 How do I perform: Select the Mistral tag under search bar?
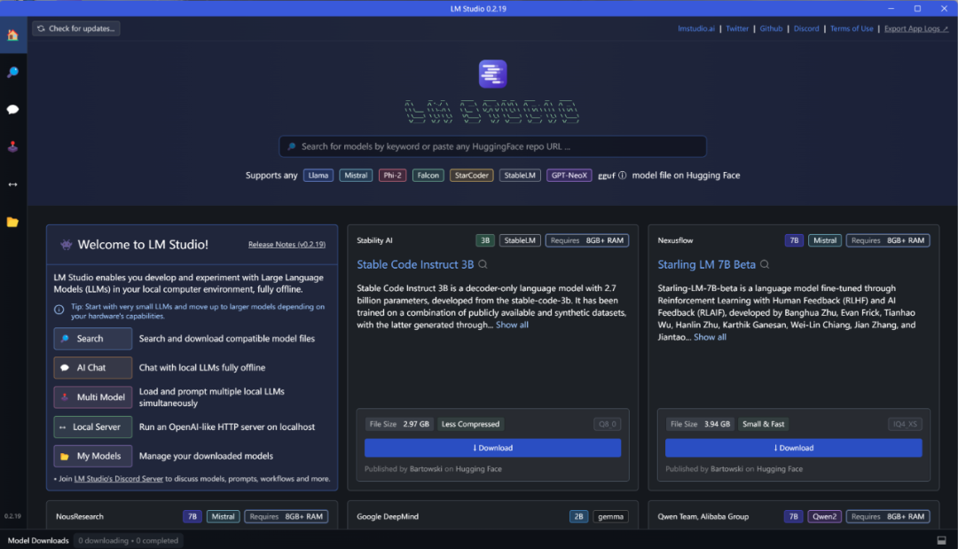click(x=356, y=176)
